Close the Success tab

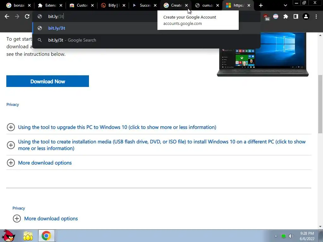[155, 5]
